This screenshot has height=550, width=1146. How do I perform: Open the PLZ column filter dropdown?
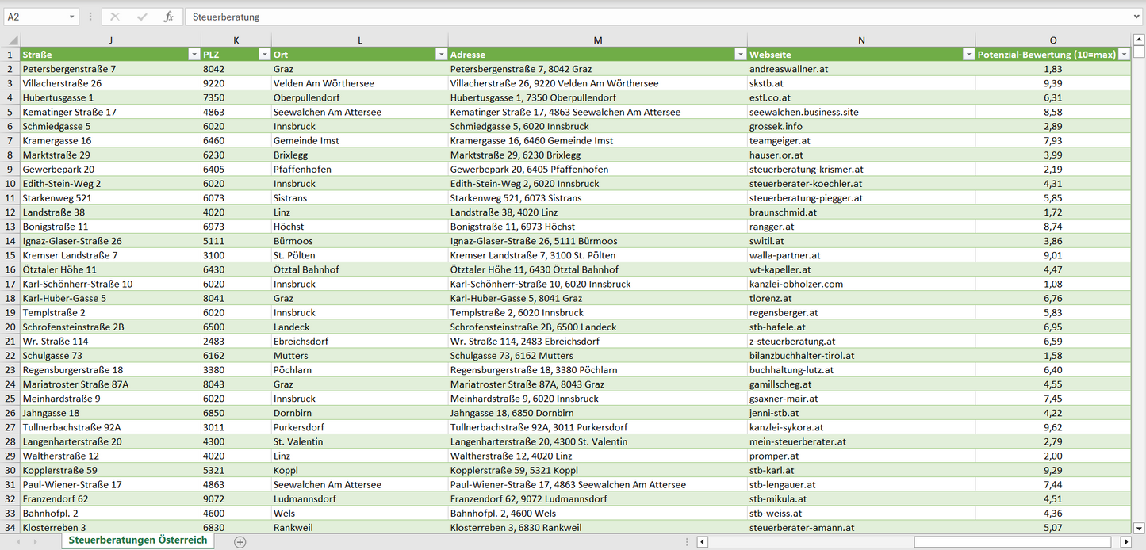coord(264,55)
